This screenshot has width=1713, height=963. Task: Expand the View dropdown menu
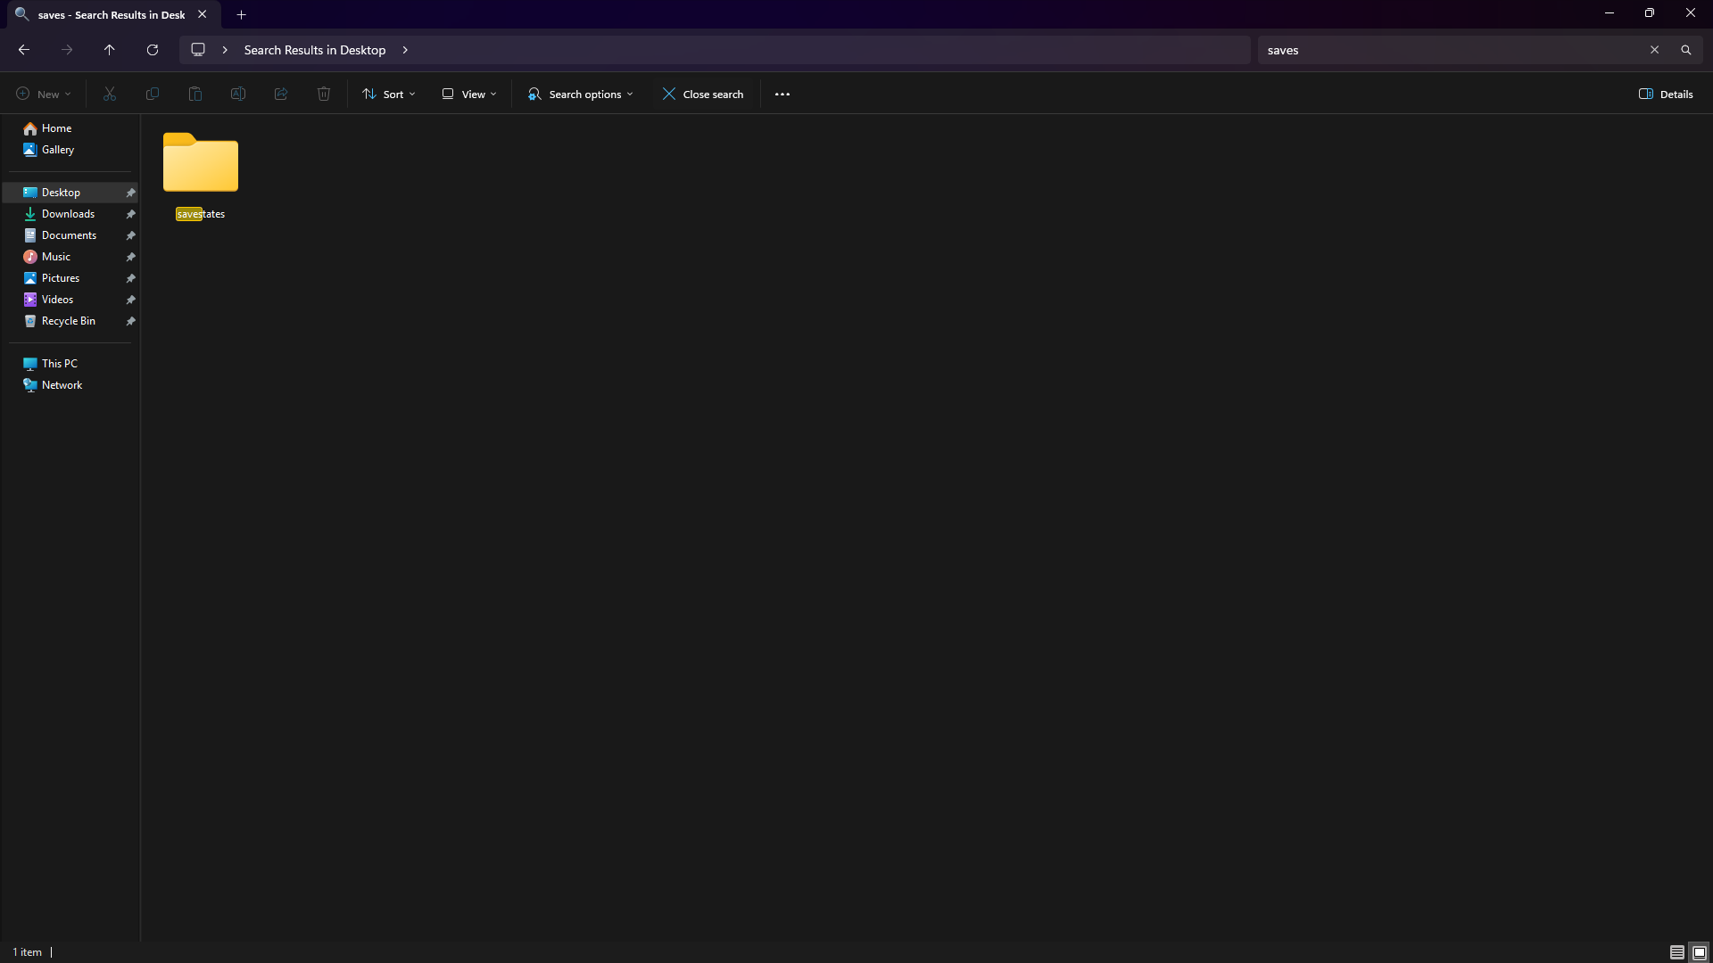[x=469, y=94]
